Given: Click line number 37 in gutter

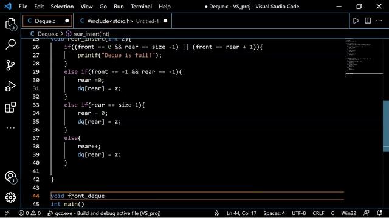Looking at the screenshot, I should click(36, 138).
